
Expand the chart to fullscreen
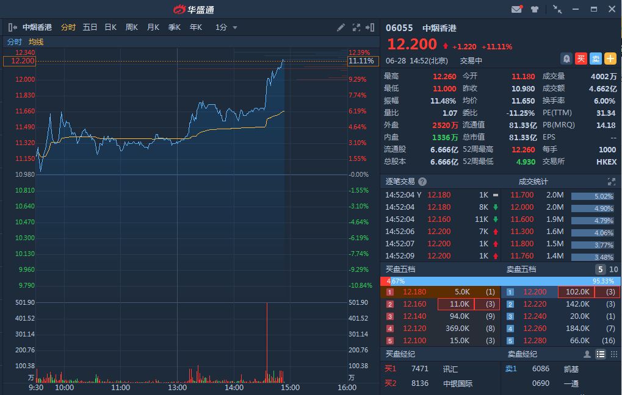coord(356,27)
